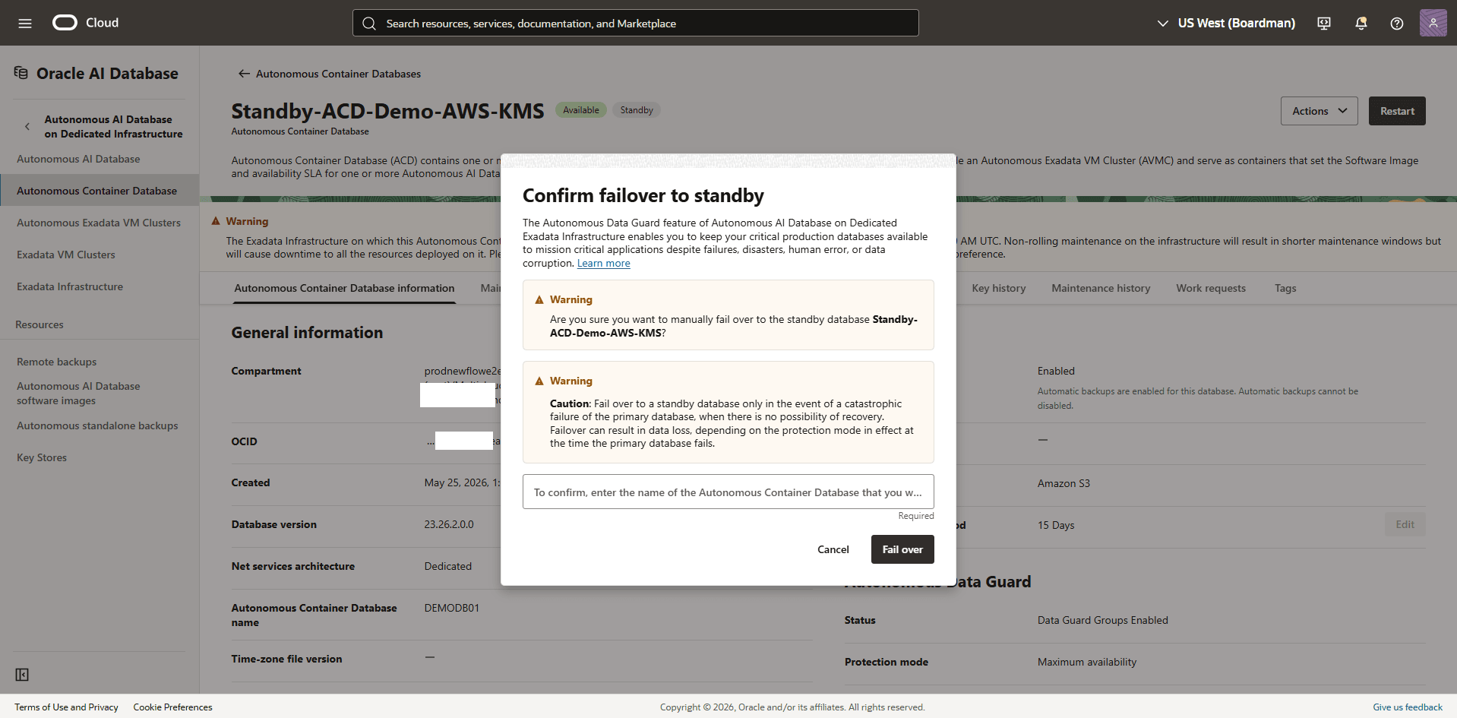Click the search magnifier icon

pos(369,24)
